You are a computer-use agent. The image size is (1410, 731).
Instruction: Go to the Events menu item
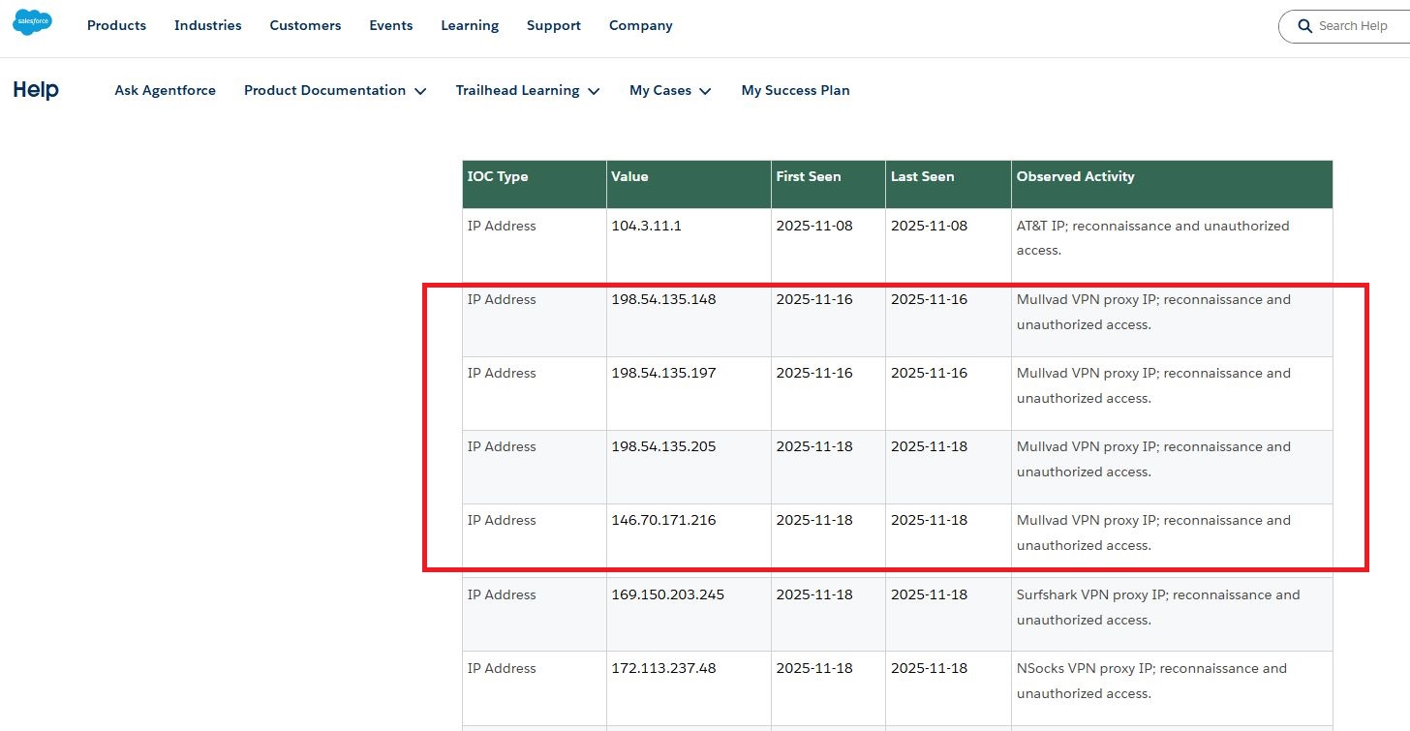(390, 26)
